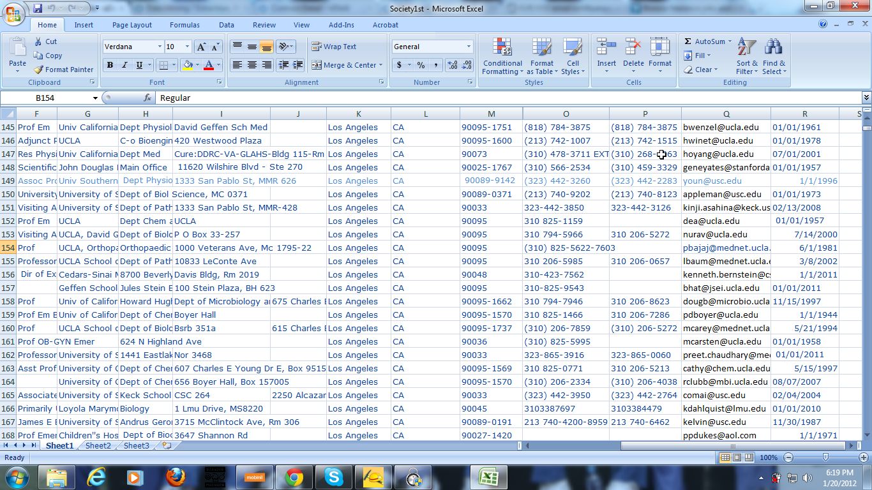
Task: Click Decrease Decimal icon
Action: tap(467, 65)
